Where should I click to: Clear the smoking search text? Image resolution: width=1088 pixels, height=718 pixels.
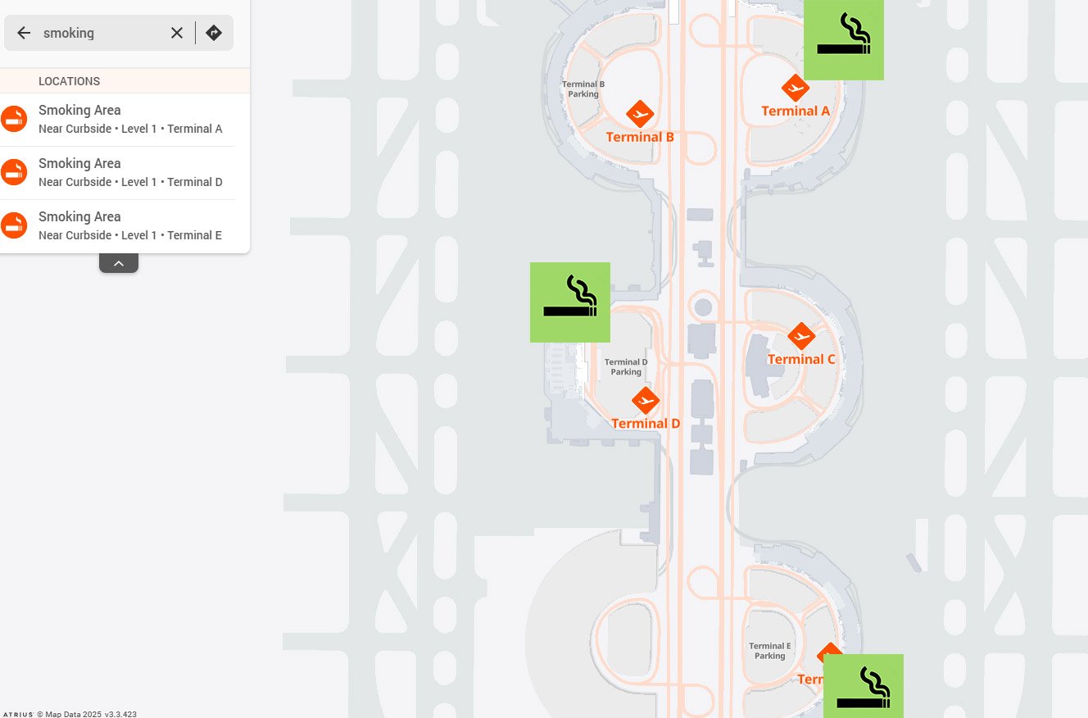177,33
